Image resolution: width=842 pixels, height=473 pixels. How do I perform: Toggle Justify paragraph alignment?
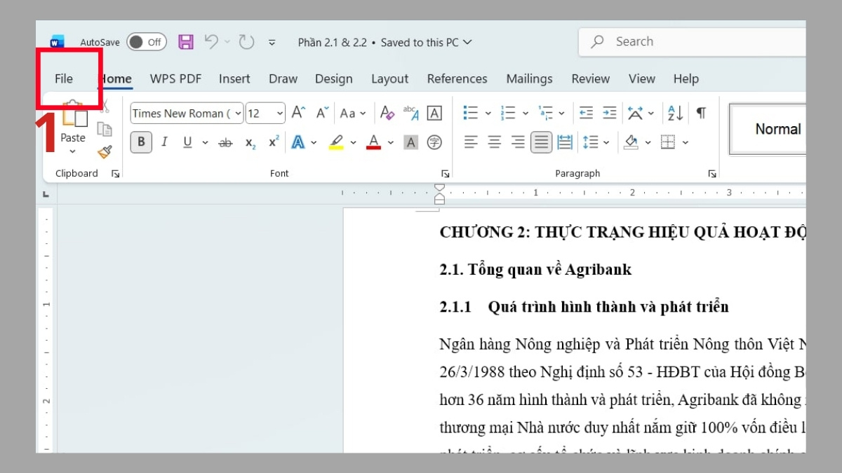(541, 142)
